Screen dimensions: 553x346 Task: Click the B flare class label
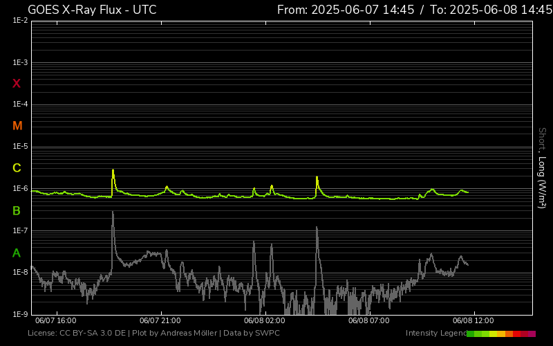pos(17,210)
